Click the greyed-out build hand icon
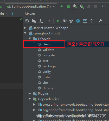The height and width of the screenshot is (121, 109). pyautogui.click(x=89, y=6)
